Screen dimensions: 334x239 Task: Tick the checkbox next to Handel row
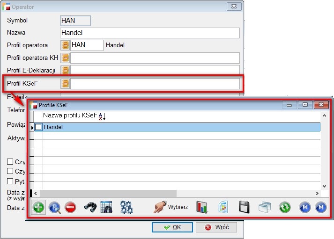tap(38, 127)
